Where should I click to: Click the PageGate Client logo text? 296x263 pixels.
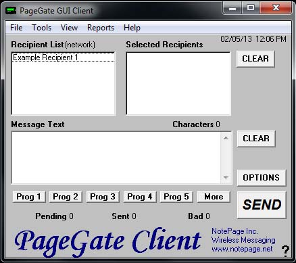click(107, 241)
